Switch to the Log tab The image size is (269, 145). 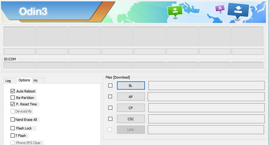click(8, 81)
